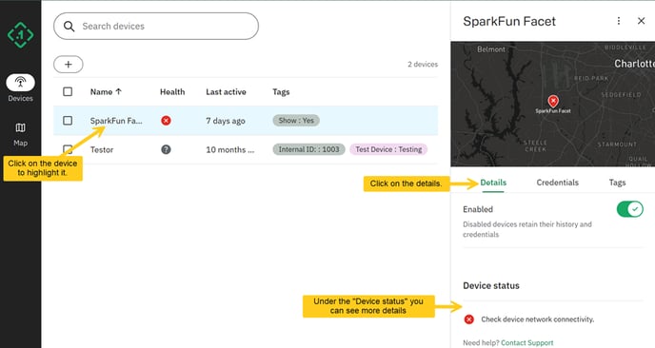This screenshot has width=655, height=348.
Task: Toggle the Enabled switch off
Action: (x=630, y=209)
